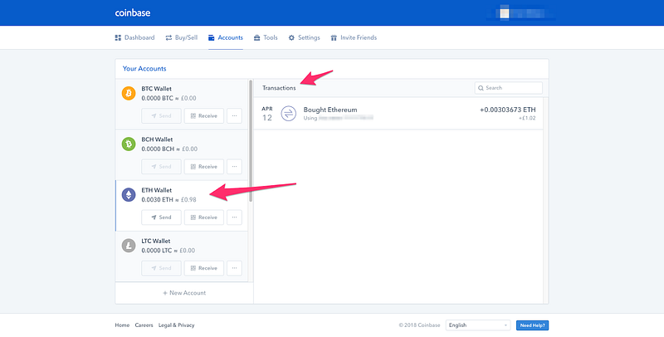Viewport: 664px width, 337px height.
Task: Expand the English language dropdown
Action: [x=478, y=325]
